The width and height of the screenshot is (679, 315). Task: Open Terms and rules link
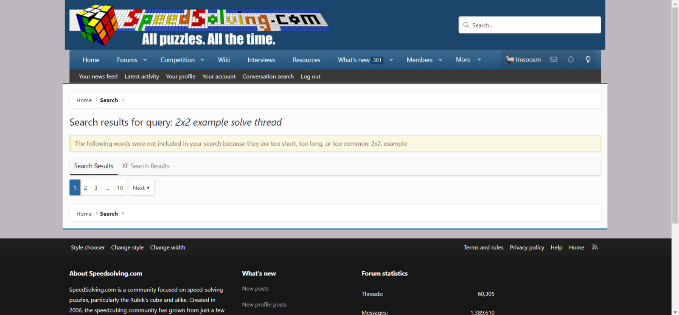483,247
